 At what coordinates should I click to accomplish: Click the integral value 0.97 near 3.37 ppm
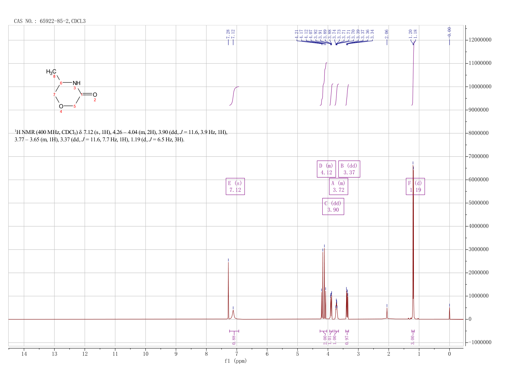[347, 340]
